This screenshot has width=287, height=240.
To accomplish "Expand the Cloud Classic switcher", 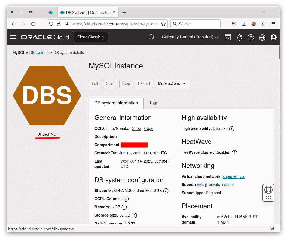I will point(91,37).
